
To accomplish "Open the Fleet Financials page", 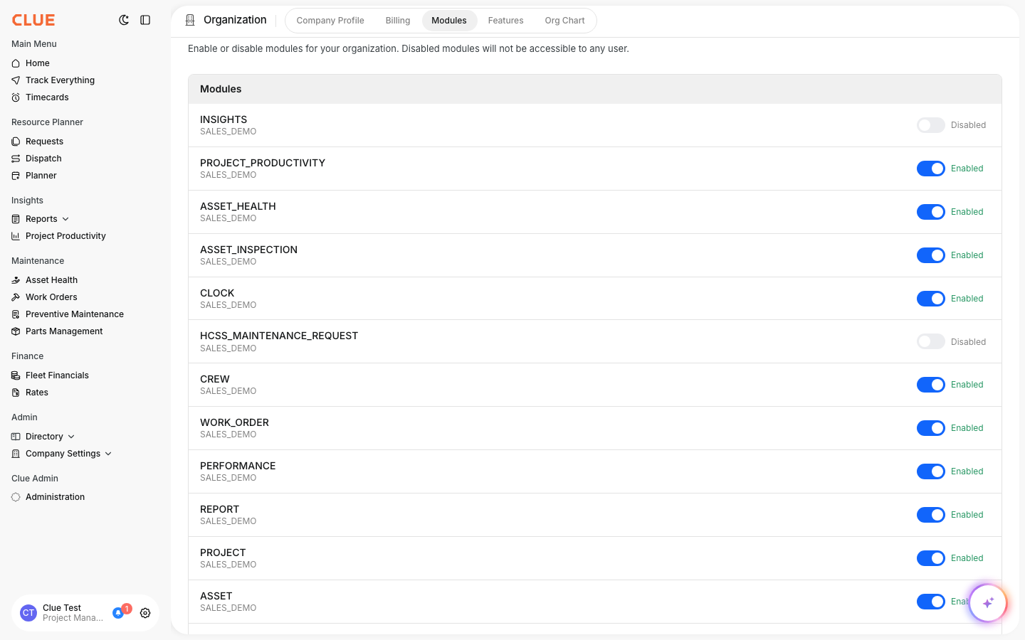I will point(57,375).
